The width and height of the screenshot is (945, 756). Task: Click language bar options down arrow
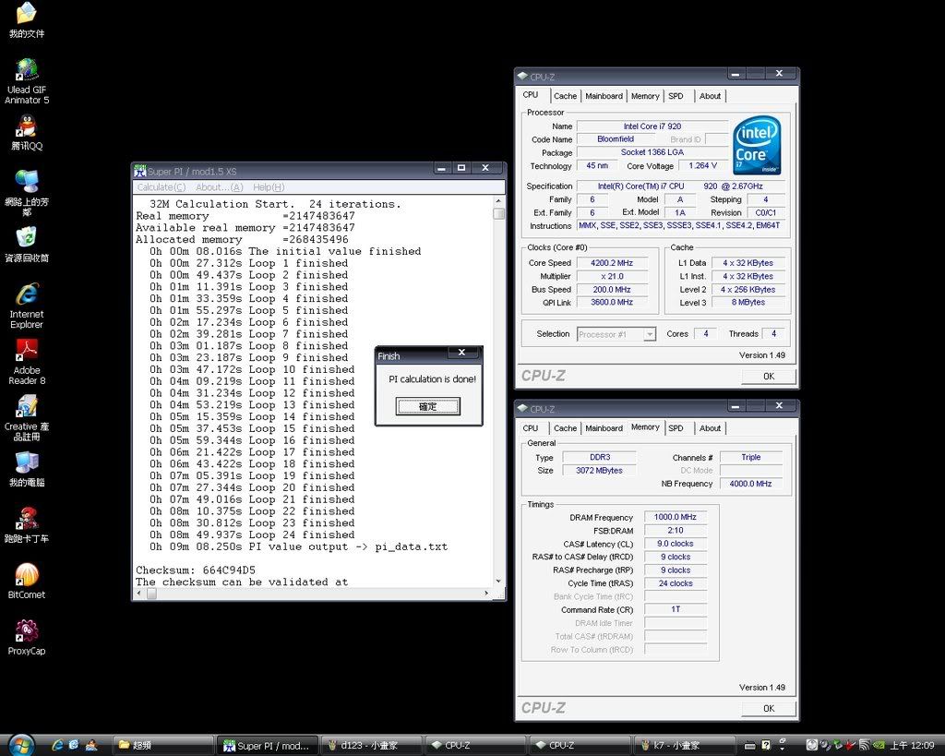[x=783, y=749]
